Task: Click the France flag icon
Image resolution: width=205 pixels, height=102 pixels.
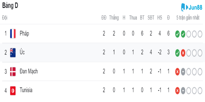Action: click(x=13, y=34)
